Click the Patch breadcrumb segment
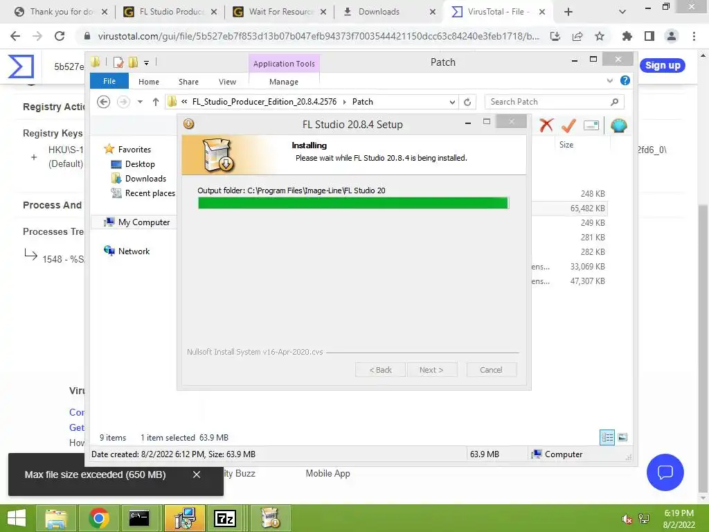The height and width of the screenshot is (532, 709). pos(363,102)
